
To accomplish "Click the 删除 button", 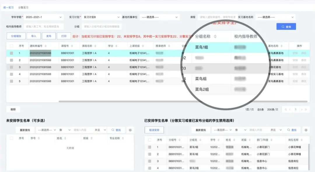I will coord(13,110).
